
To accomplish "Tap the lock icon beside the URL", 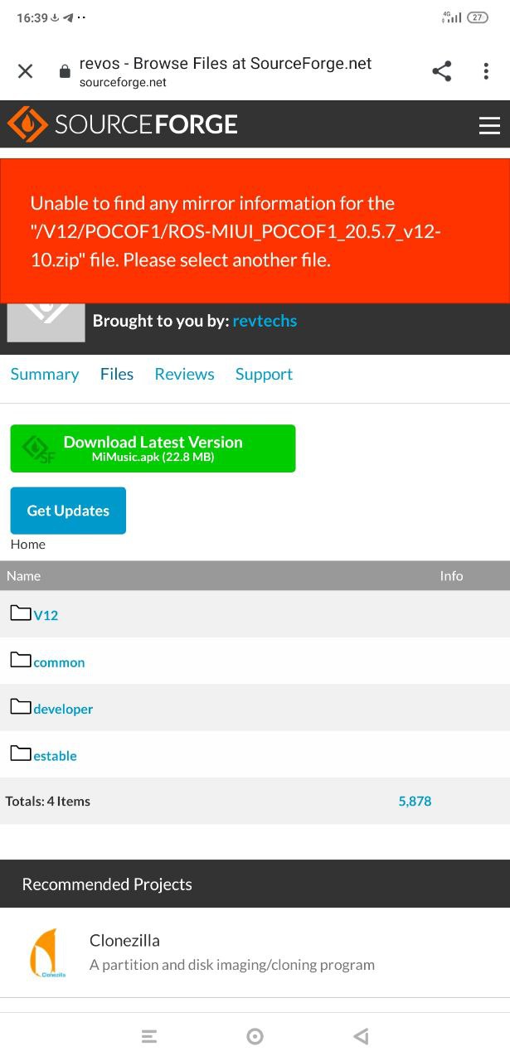I will tap(65, 71).
